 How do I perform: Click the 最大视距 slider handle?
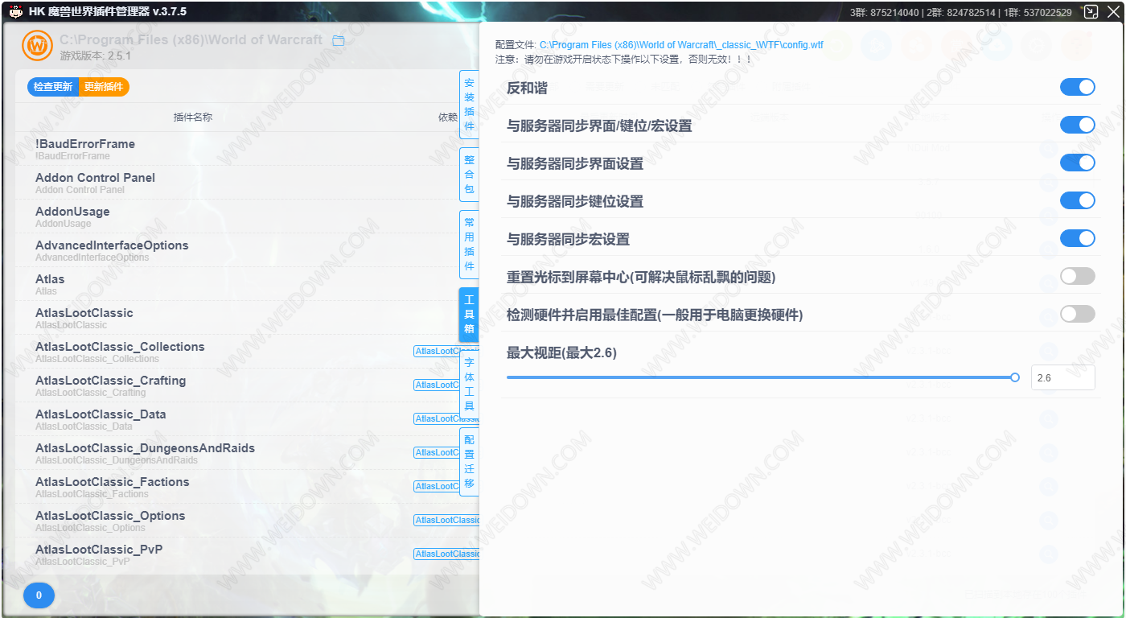point(1015,377)
